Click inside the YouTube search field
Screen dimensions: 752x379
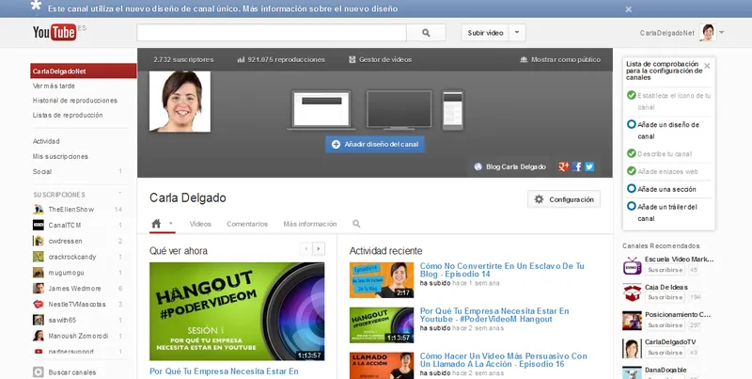271,33
